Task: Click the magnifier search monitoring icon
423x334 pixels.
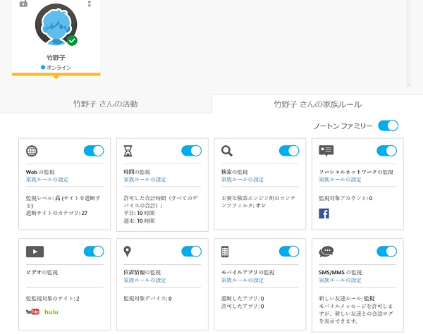Action: tap(227, 151)
